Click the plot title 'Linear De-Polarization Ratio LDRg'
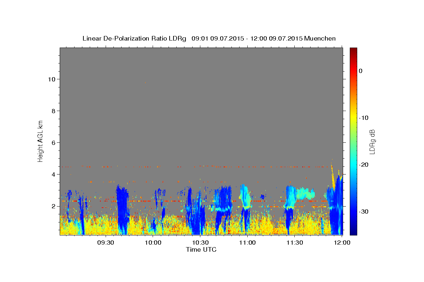Viewport: 424px width, 282px height. pos(134,38)
